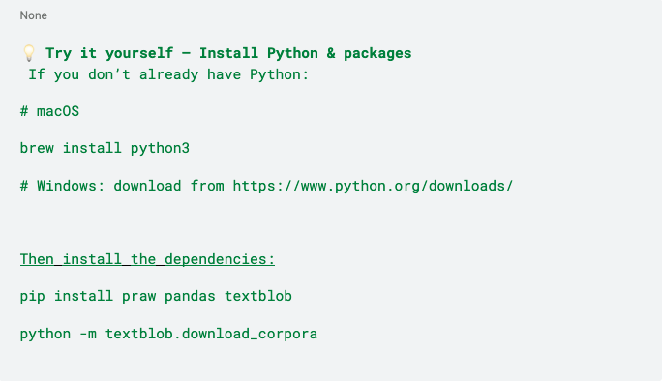This screenshot has width=662, height=381.
Task: Click the '-m' flag in python command
Action: (x=88, y=334)
